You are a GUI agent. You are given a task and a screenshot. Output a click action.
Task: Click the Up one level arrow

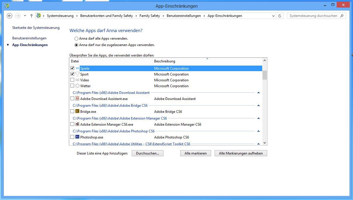click(x=32, y=16)
